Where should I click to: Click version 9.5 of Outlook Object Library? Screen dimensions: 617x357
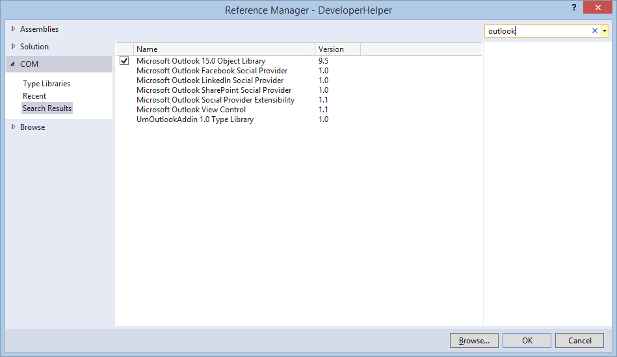coord(323,61)
